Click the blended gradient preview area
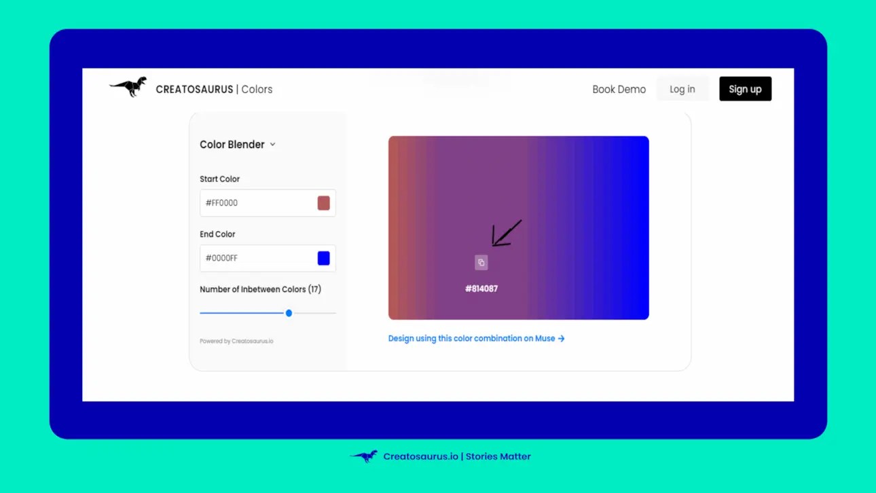The height and width of the screenshot is (493, 876). (518, 190)
